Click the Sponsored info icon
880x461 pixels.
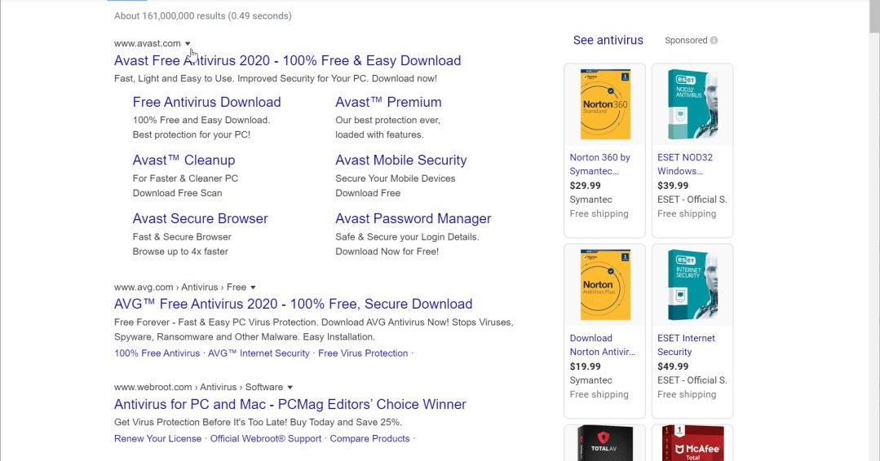(x=714, y=41)
